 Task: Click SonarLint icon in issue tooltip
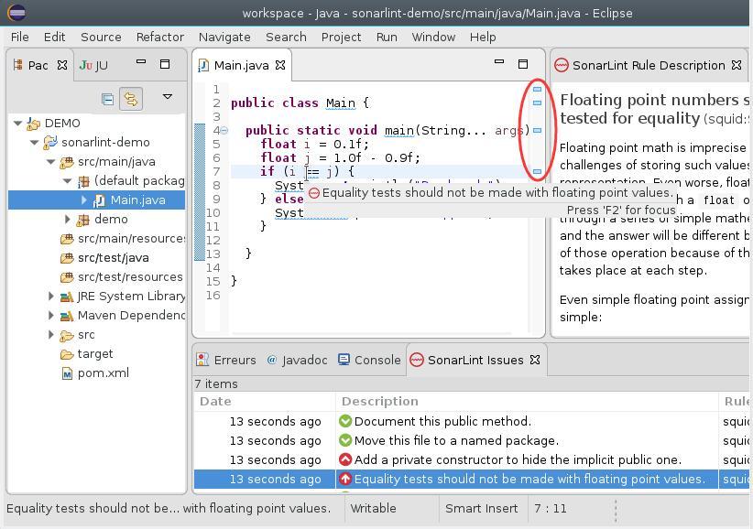314,193
